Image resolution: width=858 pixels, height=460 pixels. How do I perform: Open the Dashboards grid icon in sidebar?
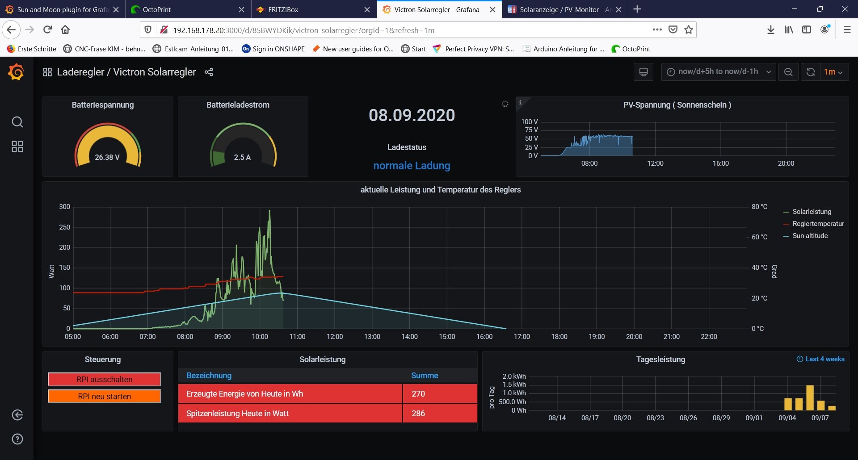[17, 146]
